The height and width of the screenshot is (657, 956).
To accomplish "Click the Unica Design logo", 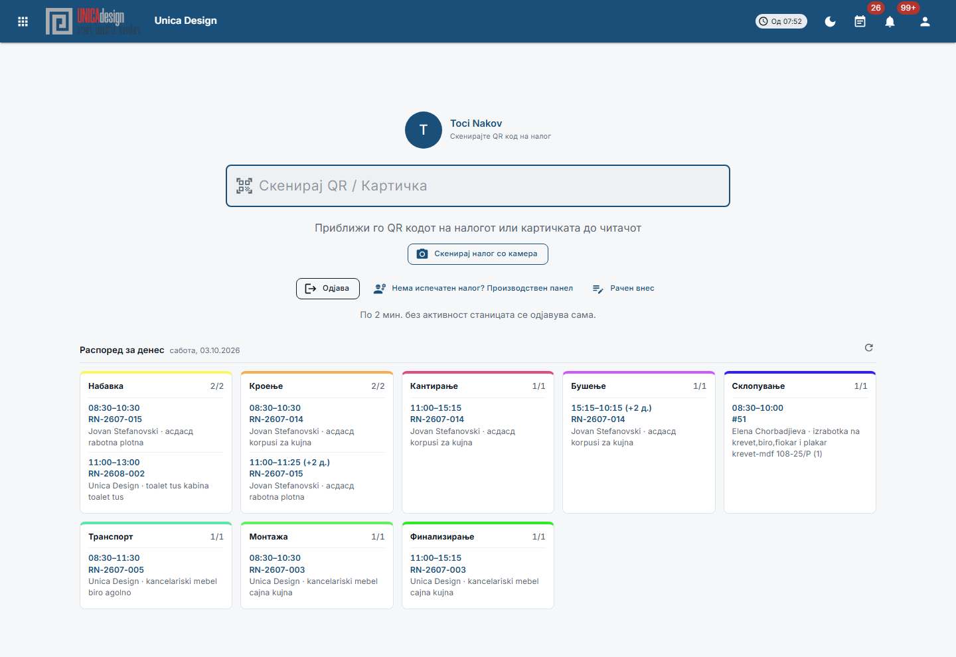I will click(x=93, y=21).
